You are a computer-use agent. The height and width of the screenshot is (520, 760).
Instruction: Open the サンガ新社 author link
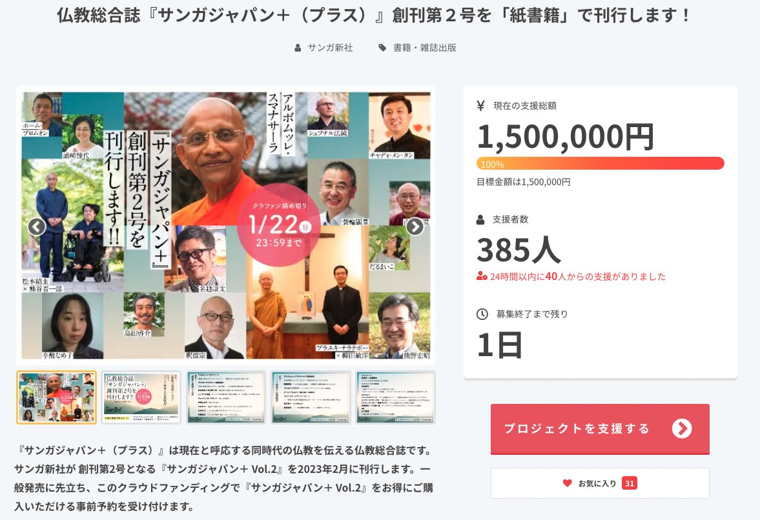[330, 48]
